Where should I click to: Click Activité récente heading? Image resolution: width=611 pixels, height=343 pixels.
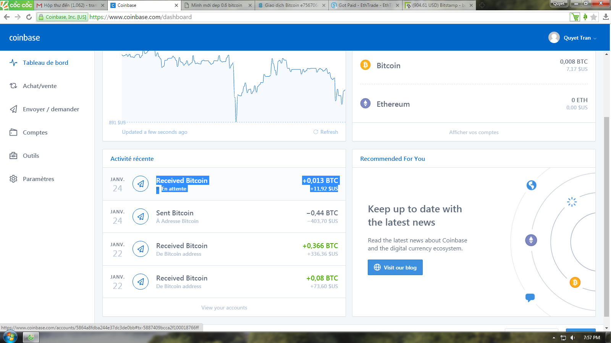(132, 159)
